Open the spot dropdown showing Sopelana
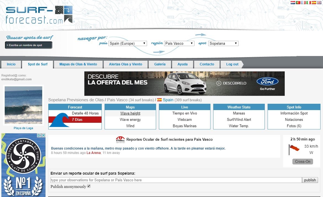The height and width of the screenshot is (197, 323). [x=223, y=43]
